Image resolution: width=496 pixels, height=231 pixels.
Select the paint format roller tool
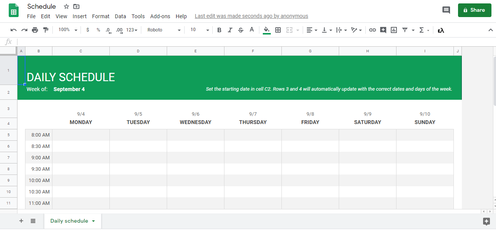[x=46, y=30]
